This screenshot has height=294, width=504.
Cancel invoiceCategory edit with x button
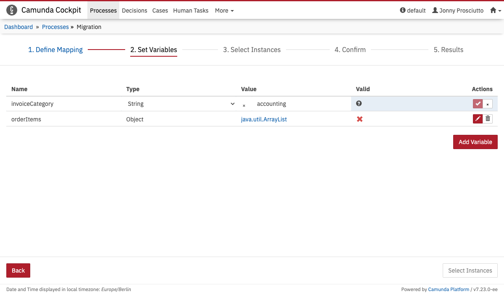[x=488, y=104]
